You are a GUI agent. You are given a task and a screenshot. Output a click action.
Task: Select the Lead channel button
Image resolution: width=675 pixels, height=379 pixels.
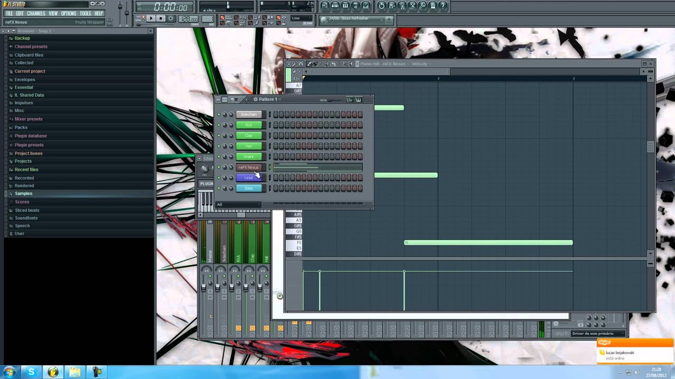click(248, 177)
